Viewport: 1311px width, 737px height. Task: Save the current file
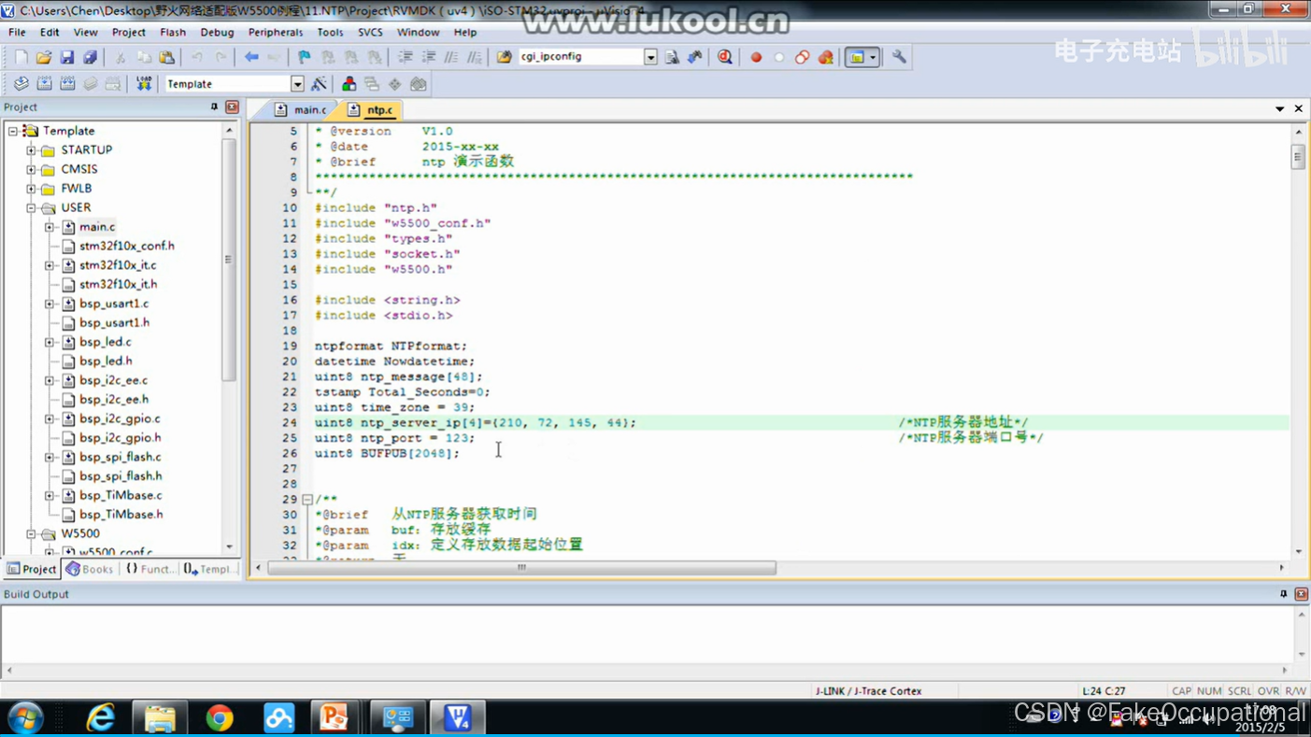(67, 57)
